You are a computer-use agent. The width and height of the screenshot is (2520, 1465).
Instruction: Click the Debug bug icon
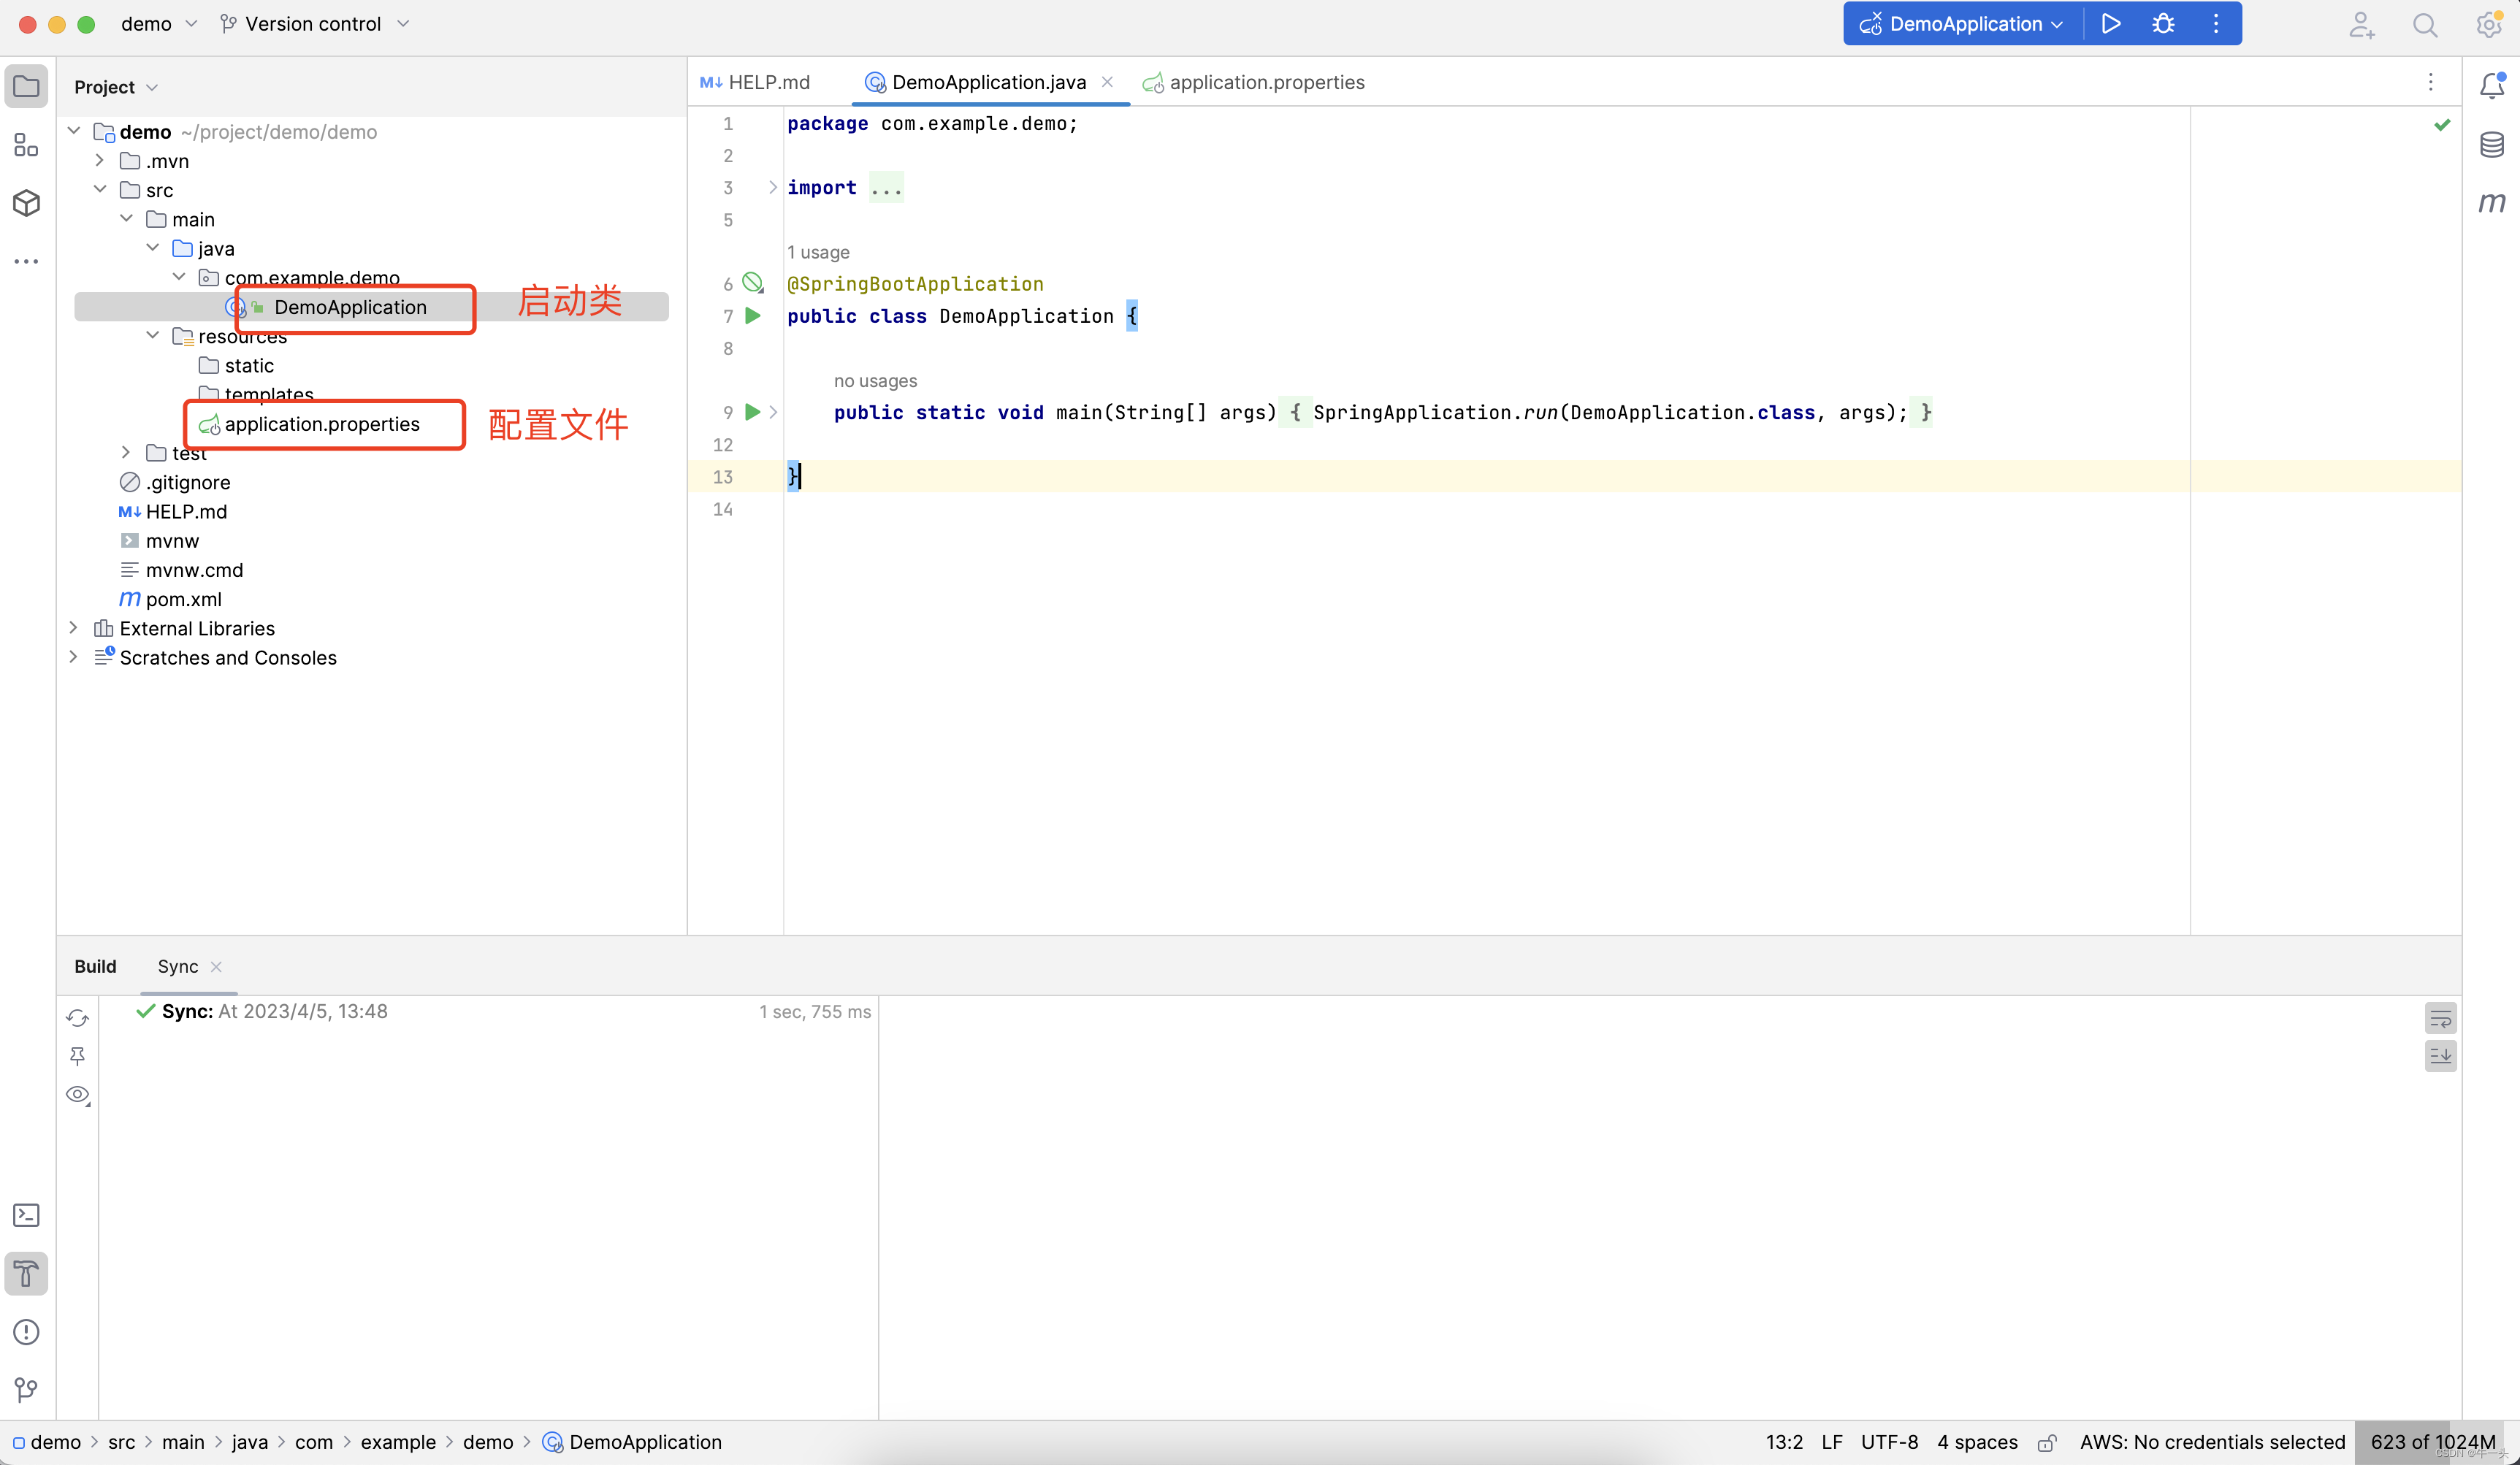2163,24
